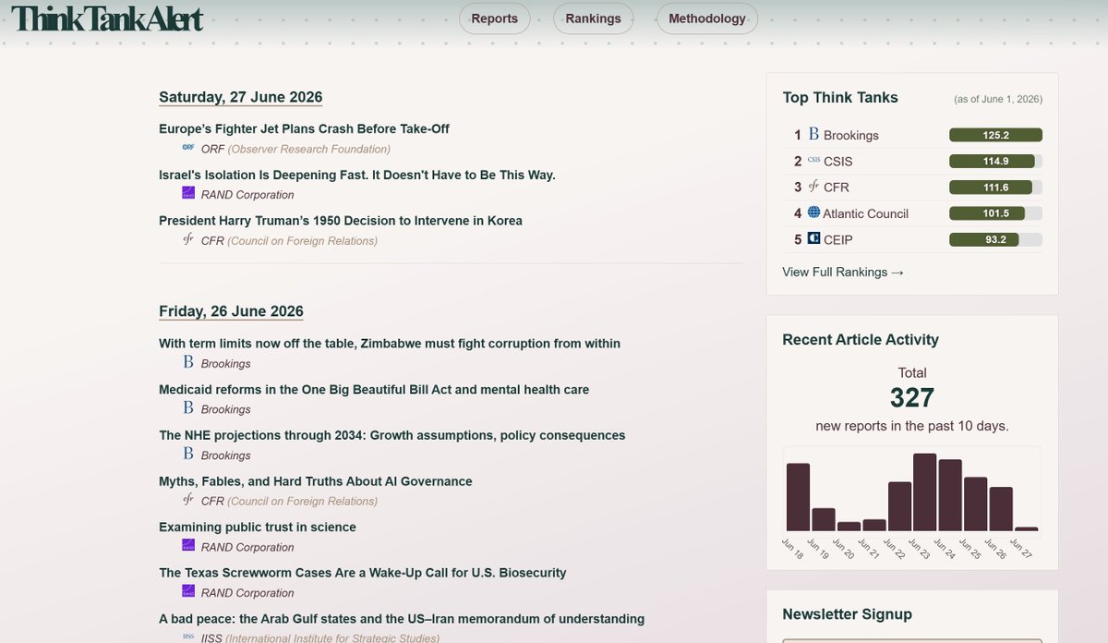
Task: Click the Jun 18 activity chart bar
Action: click(798, 497)
